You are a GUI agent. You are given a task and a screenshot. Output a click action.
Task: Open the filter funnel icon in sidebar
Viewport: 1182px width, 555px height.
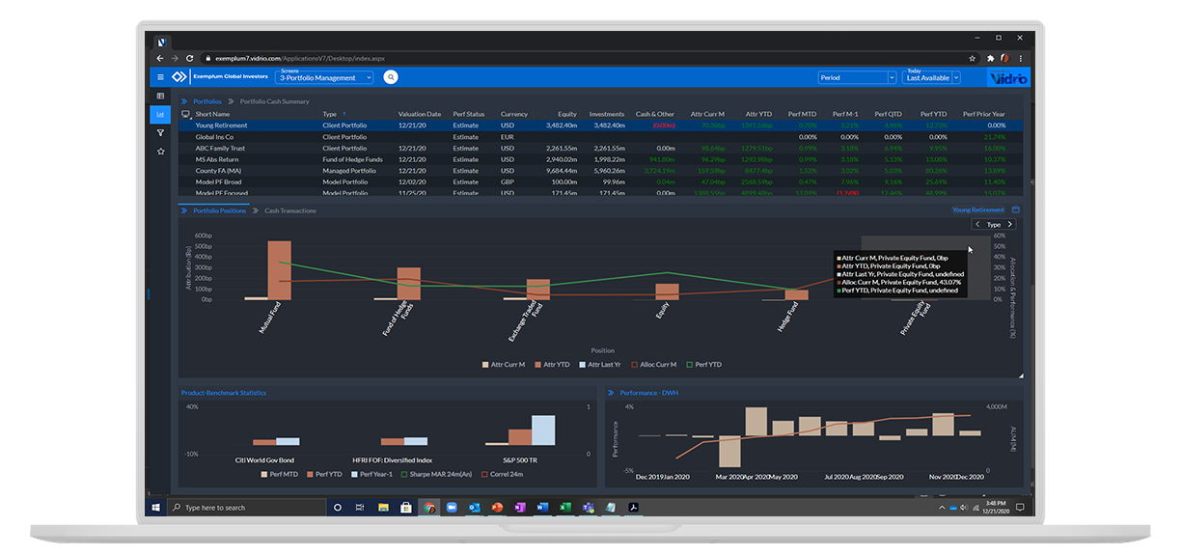pyautogui.click(x=160, y=133)
